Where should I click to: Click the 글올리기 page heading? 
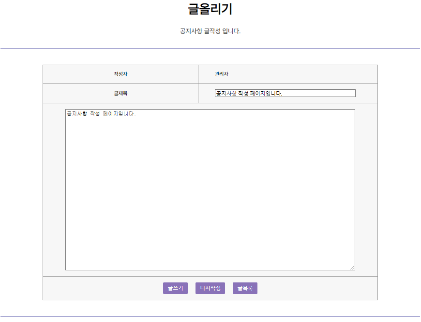[x=210, y=8]
